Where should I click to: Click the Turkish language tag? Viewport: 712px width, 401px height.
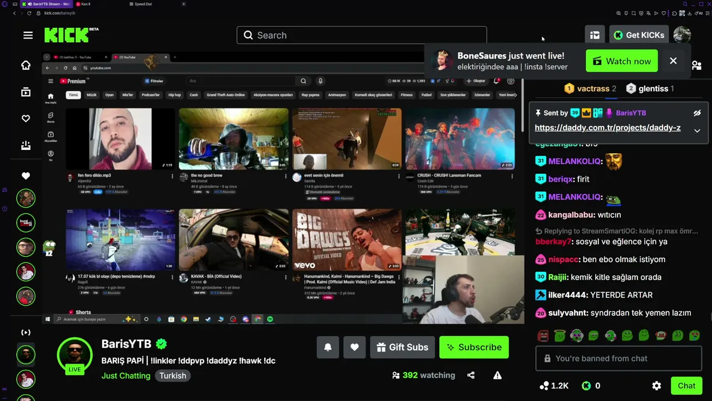(x=173, y=375)
